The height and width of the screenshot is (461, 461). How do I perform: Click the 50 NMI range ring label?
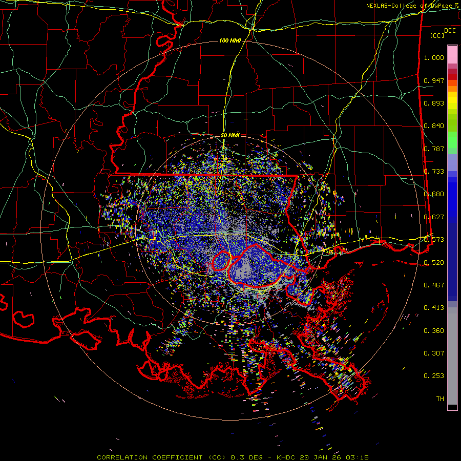(x=230, y=136)
